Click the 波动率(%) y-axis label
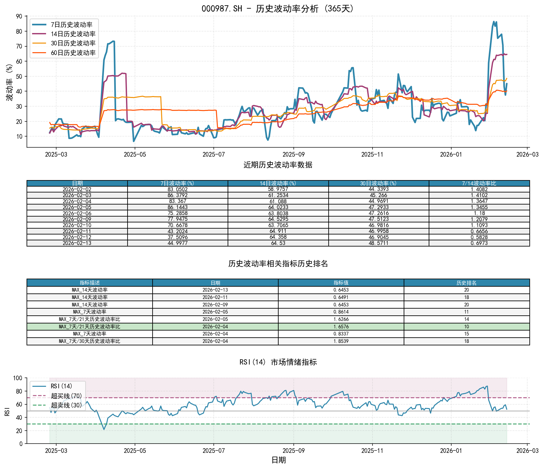The width and height of the screenshot is (543, 468). 9,82
